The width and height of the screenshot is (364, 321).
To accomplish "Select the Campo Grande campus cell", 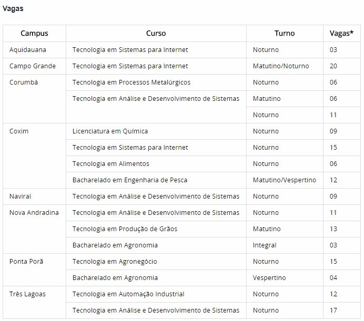I will (33, 66).
